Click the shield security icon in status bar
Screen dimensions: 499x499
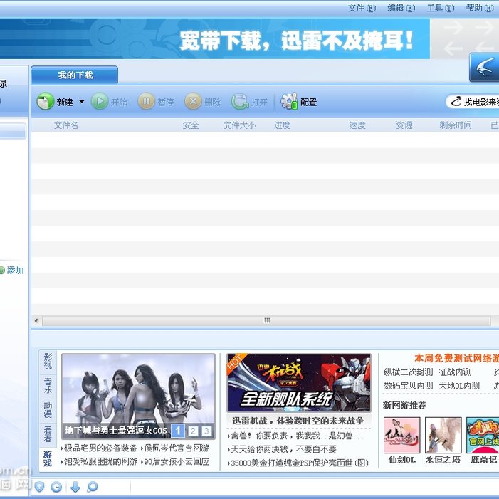39,487
